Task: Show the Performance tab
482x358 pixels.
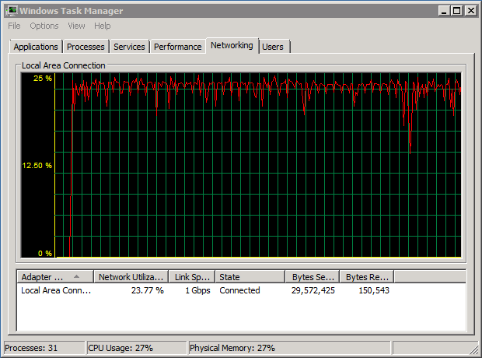Action: pos(177,47)
